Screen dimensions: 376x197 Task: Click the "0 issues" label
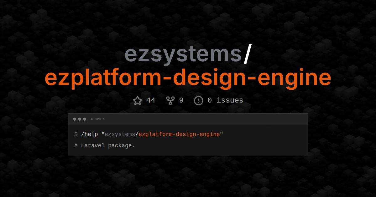[x=225, y=100]
